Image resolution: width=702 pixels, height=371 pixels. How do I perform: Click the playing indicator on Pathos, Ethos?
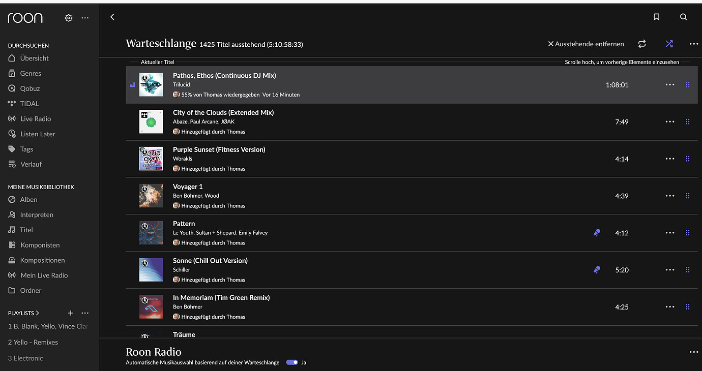pyautogui.click(x=133, y=85)
